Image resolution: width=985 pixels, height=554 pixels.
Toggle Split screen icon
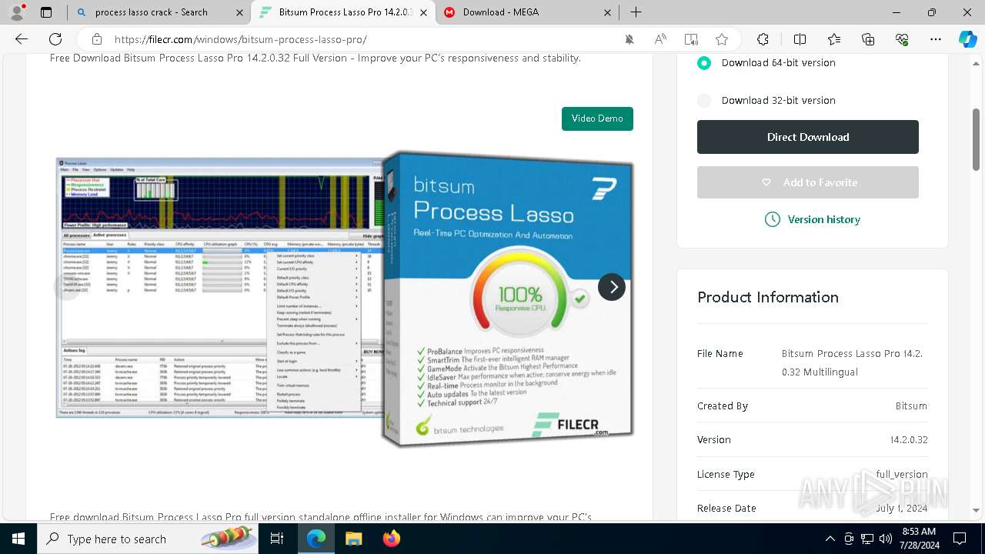(x=800, y=39)
